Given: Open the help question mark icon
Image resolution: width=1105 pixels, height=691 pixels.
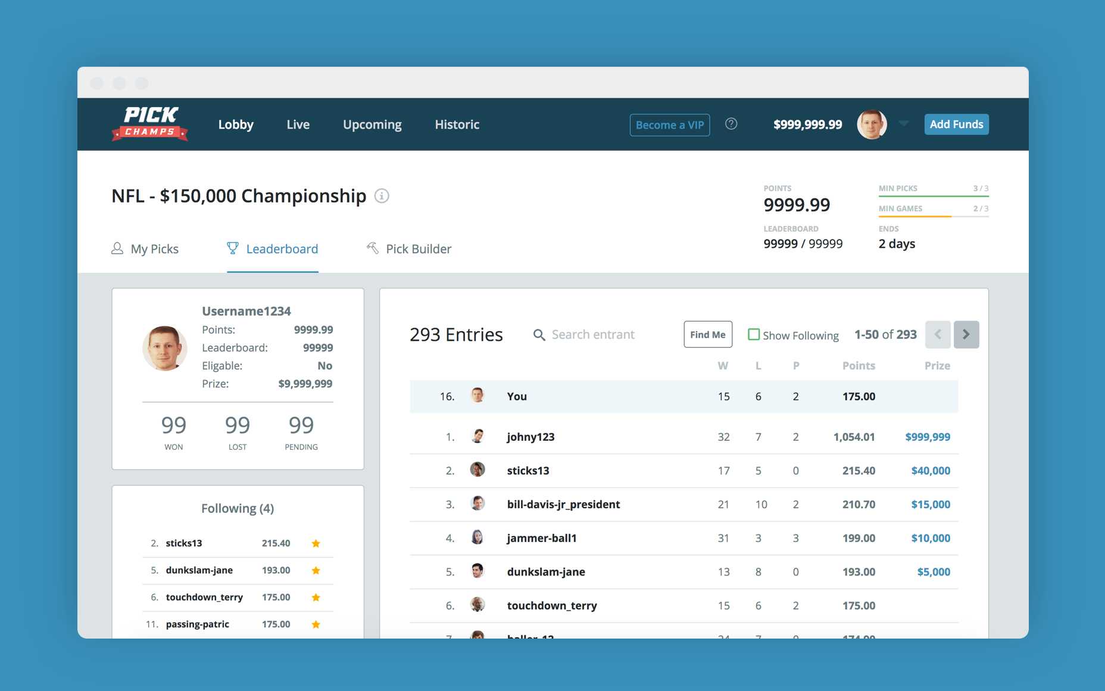Looking at the screenshot, I should pos(731,124).
